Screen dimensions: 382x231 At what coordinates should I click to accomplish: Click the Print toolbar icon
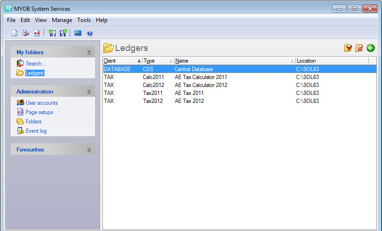pyautogui.click(x=26, y=33)
